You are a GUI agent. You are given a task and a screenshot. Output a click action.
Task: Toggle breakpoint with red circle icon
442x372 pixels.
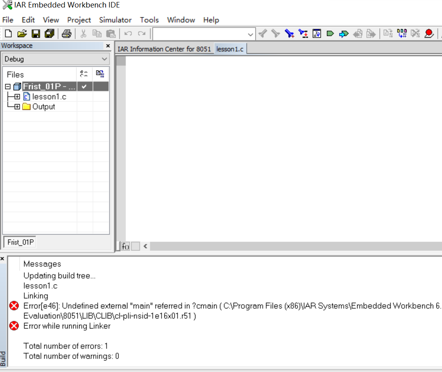(429, 34)
